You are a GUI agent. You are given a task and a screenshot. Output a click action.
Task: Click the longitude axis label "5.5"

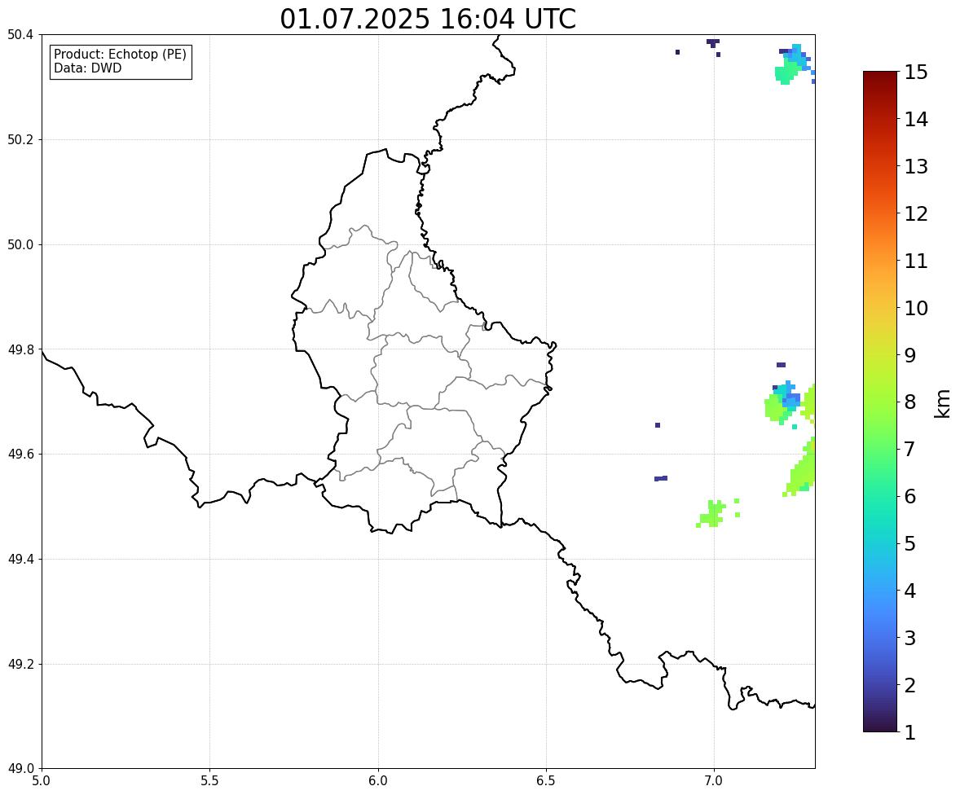[x=209, y=781]
